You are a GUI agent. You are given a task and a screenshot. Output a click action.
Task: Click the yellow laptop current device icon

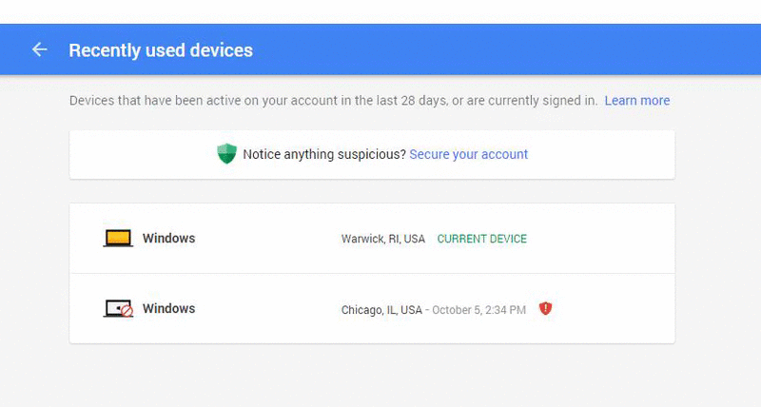point(118,239)
